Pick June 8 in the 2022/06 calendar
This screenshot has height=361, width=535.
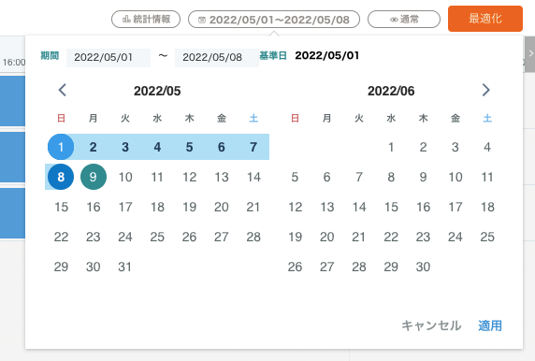pos(391,177)
